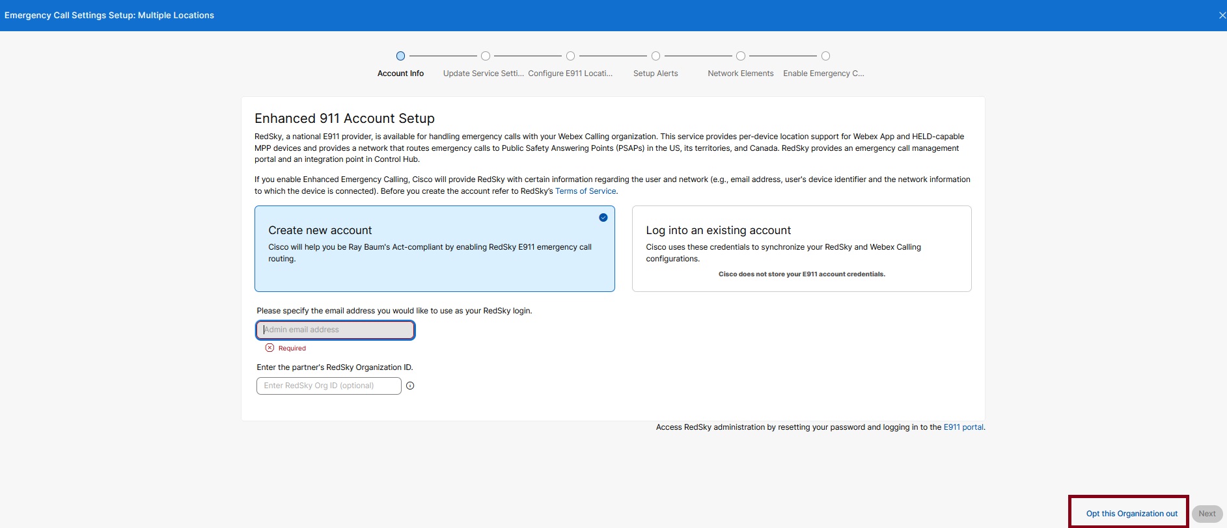
Task: Click the Enhanced 911 Account Setup heading
Action: tap(344, 118)
